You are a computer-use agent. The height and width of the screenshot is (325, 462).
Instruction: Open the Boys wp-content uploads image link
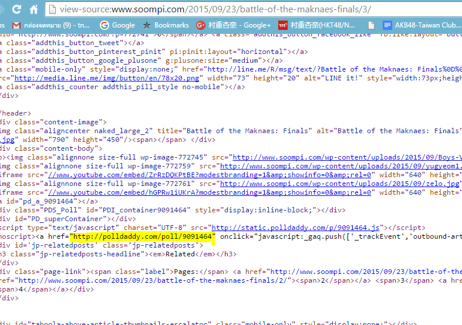pos(347,157)
